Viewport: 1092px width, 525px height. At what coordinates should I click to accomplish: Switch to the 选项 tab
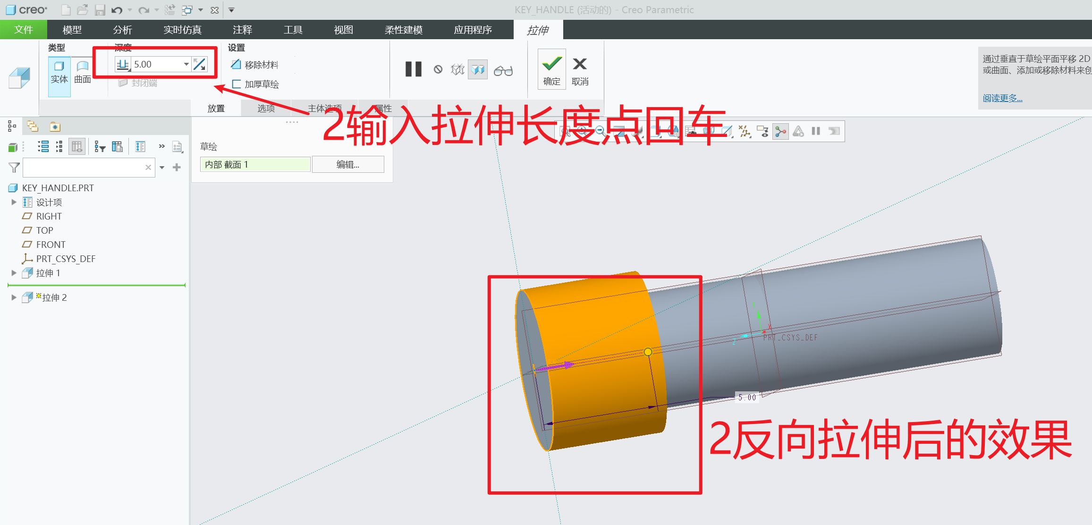click(x=265, y=108)
